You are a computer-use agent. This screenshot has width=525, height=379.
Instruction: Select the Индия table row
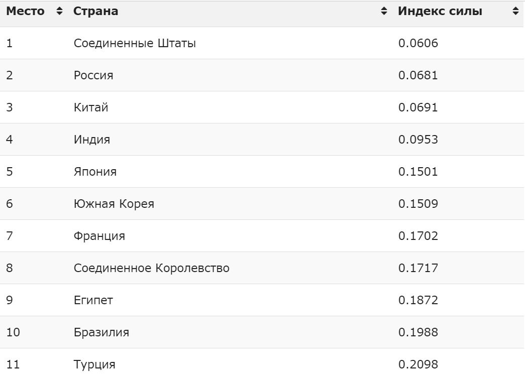[262, 139]
